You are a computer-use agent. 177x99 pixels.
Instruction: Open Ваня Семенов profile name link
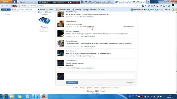click(71, 51)
